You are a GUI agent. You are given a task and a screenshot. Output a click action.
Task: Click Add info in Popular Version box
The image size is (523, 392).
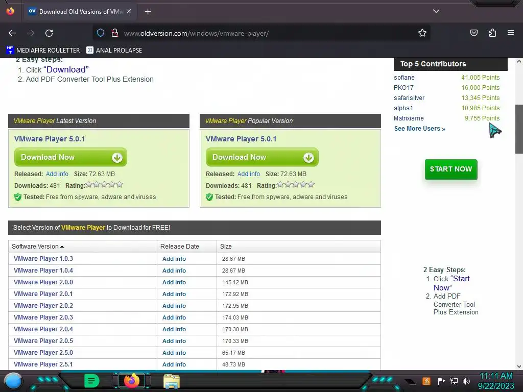point(249,174)
